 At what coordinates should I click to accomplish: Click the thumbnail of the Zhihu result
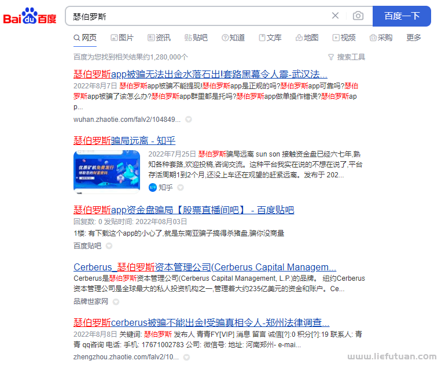(x=106, y=172)
